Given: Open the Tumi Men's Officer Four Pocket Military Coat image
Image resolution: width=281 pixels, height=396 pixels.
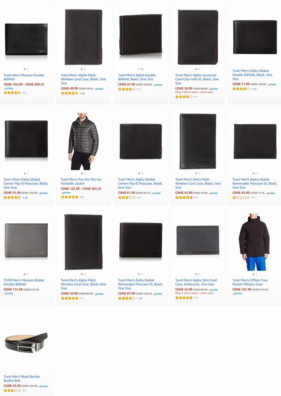Looking at the screenshot, I should click(255, 242).
